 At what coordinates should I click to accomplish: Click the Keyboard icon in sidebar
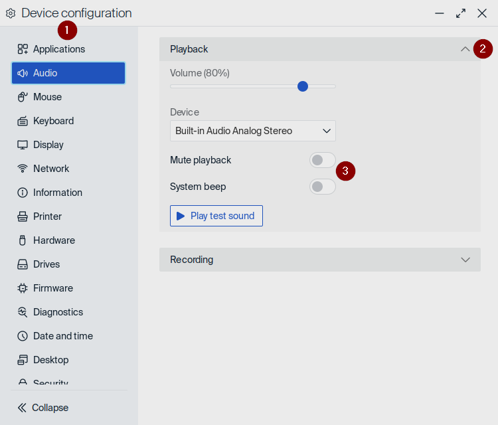pos(23,121)
